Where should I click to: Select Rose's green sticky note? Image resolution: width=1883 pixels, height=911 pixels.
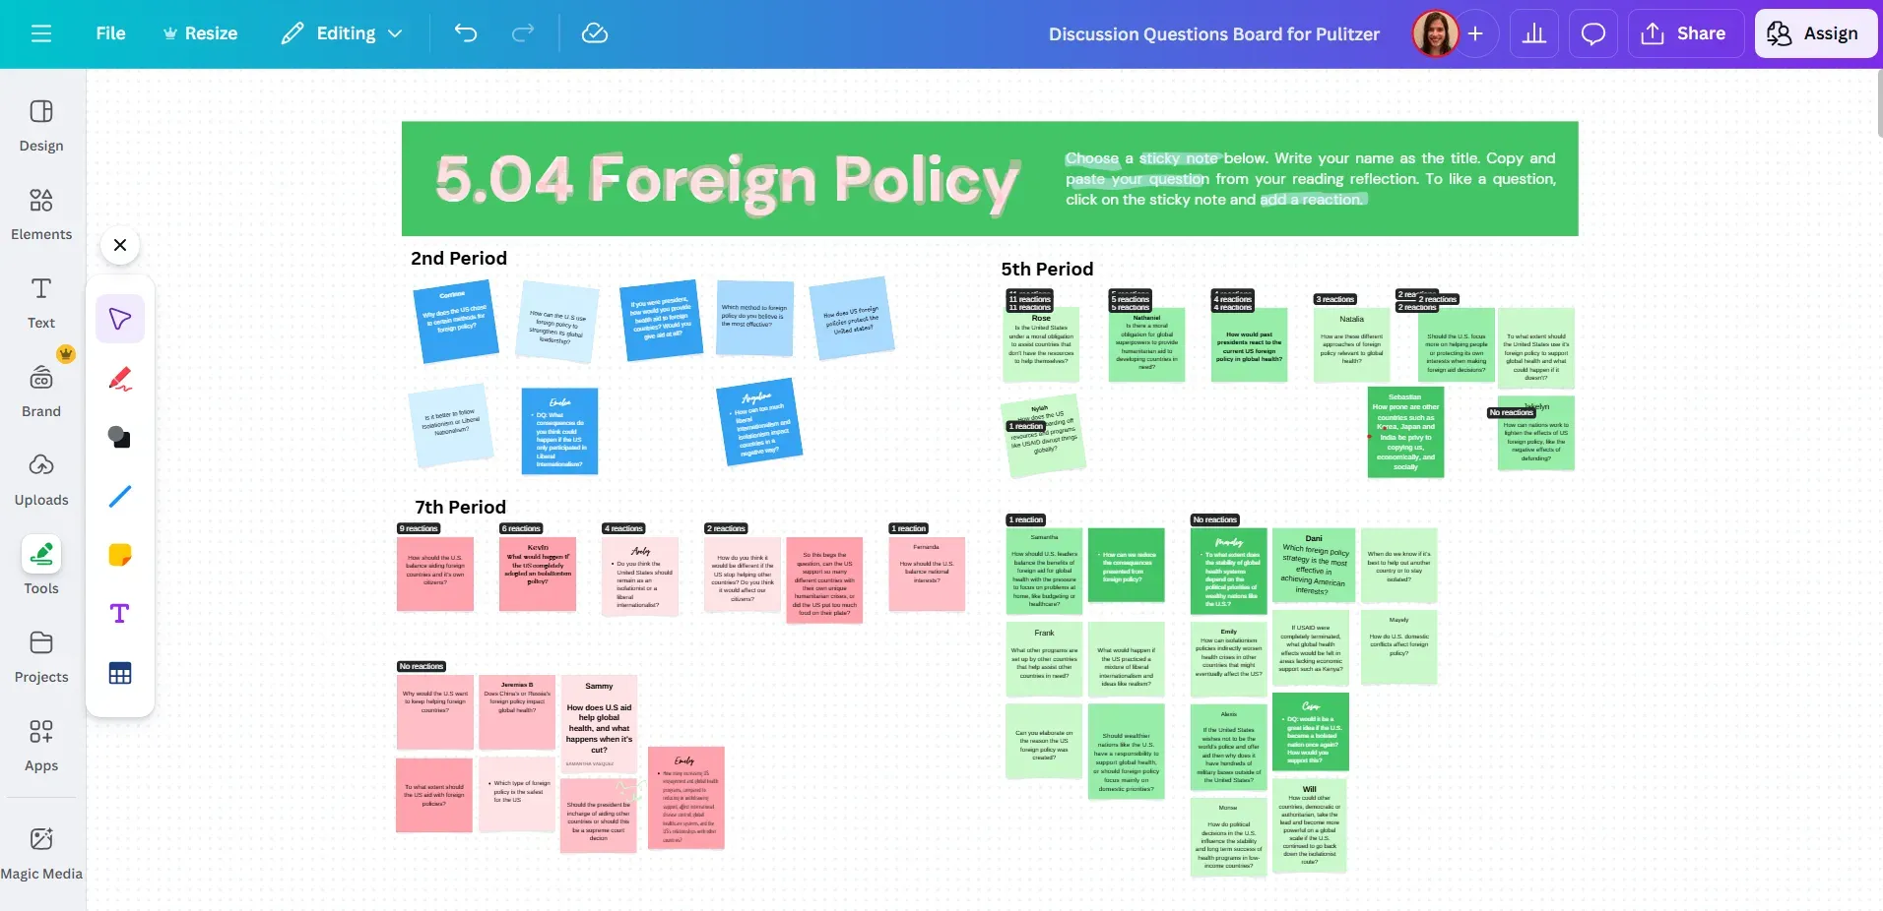[x=1041, y=344]
